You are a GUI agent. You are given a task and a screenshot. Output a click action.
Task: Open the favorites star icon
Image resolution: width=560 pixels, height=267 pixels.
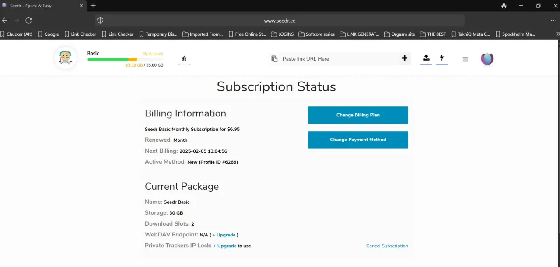(x=184, y=58)
